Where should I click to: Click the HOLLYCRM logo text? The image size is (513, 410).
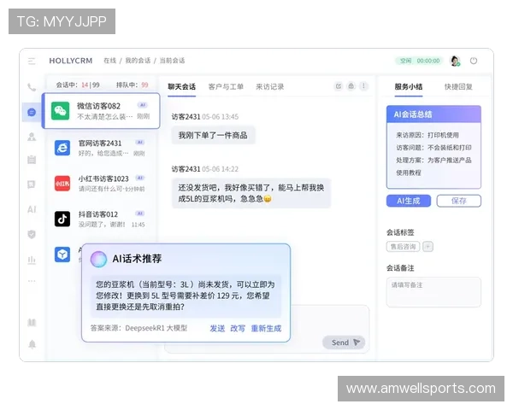(x=71, y=61)
